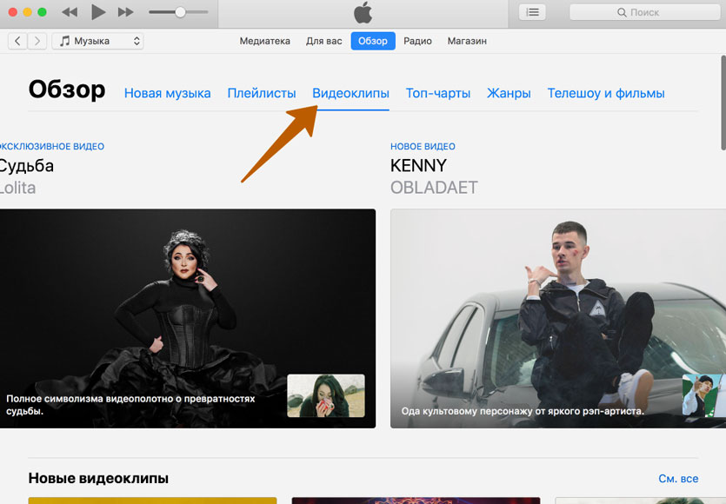Open the Плейлисты section
The height and width of the screenshot is (504, 726).
pos(262,93)
